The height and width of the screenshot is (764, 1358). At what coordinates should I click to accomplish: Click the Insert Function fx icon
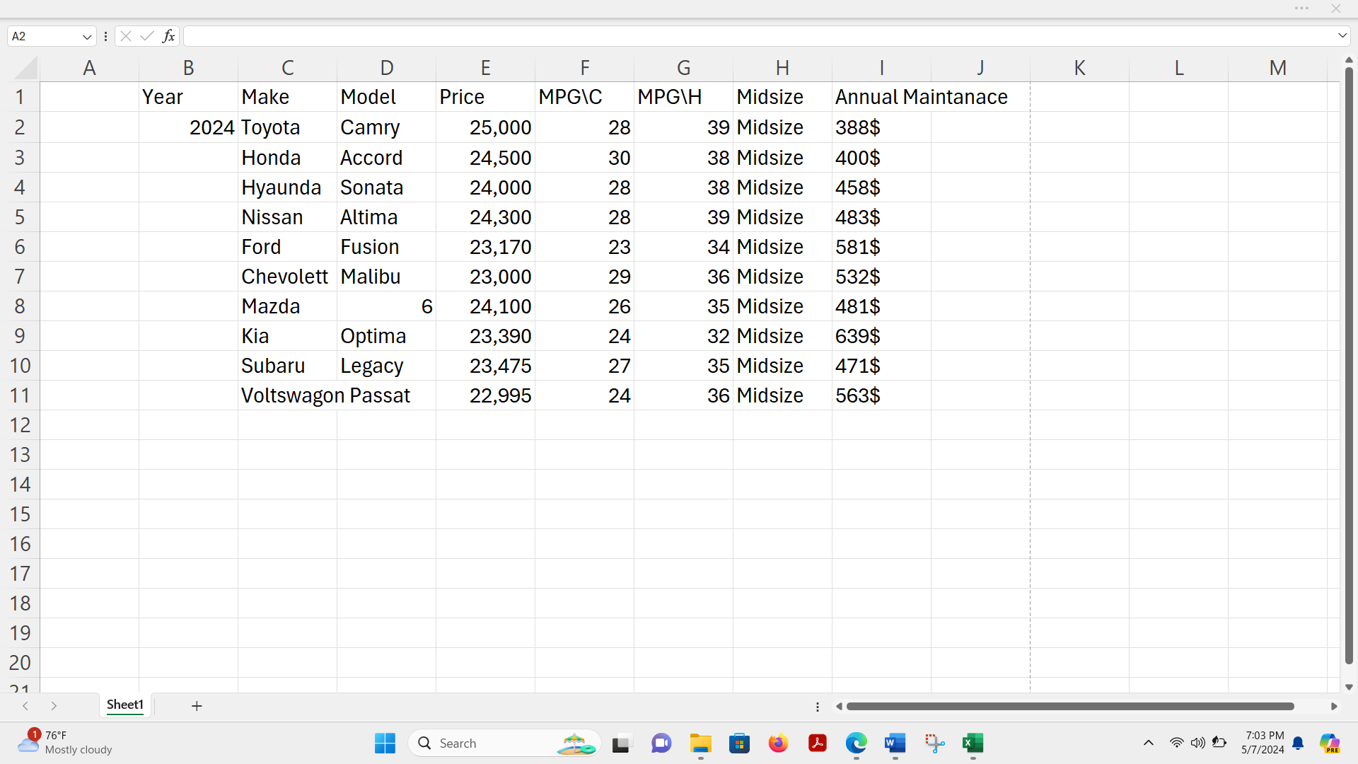[168, 36]
